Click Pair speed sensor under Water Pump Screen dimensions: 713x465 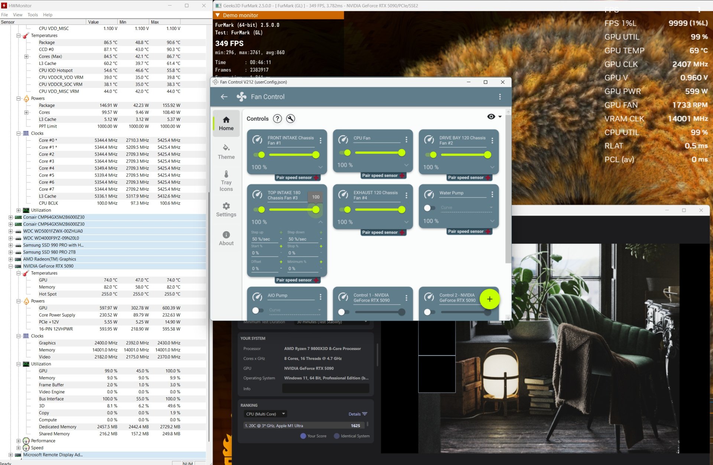(469, 231)
